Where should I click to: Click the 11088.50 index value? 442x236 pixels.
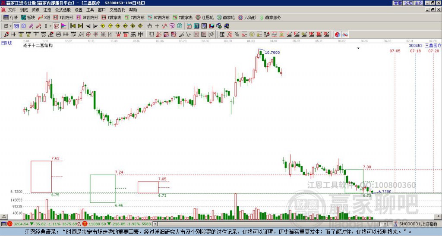[x=97, y=224]
